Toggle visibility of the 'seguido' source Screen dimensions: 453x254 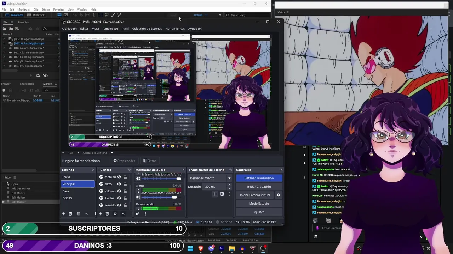click(119, 205)
